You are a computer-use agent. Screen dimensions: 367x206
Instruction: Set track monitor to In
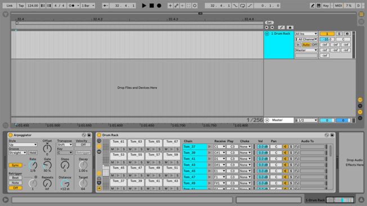pos(298,45)
